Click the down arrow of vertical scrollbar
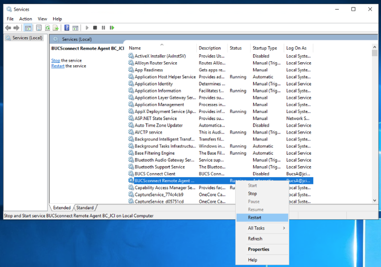 point(374,200)
